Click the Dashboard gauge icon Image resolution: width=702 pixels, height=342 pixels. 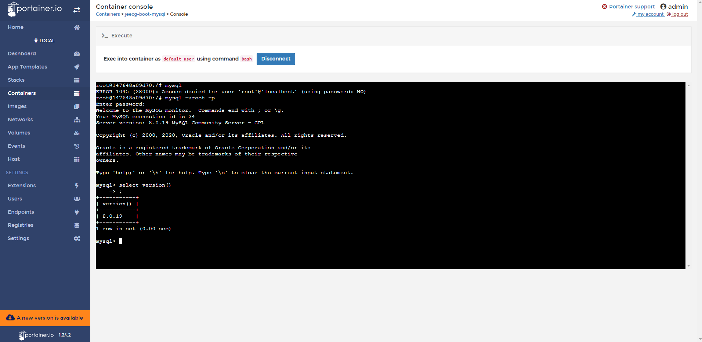pyautogui.click(x=77, y=54)
